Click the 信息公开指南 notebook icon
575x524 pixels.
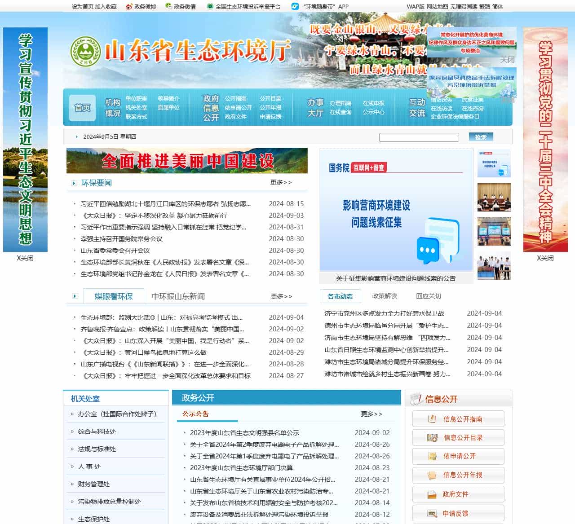pyautogui.click(x=431, y=419)
